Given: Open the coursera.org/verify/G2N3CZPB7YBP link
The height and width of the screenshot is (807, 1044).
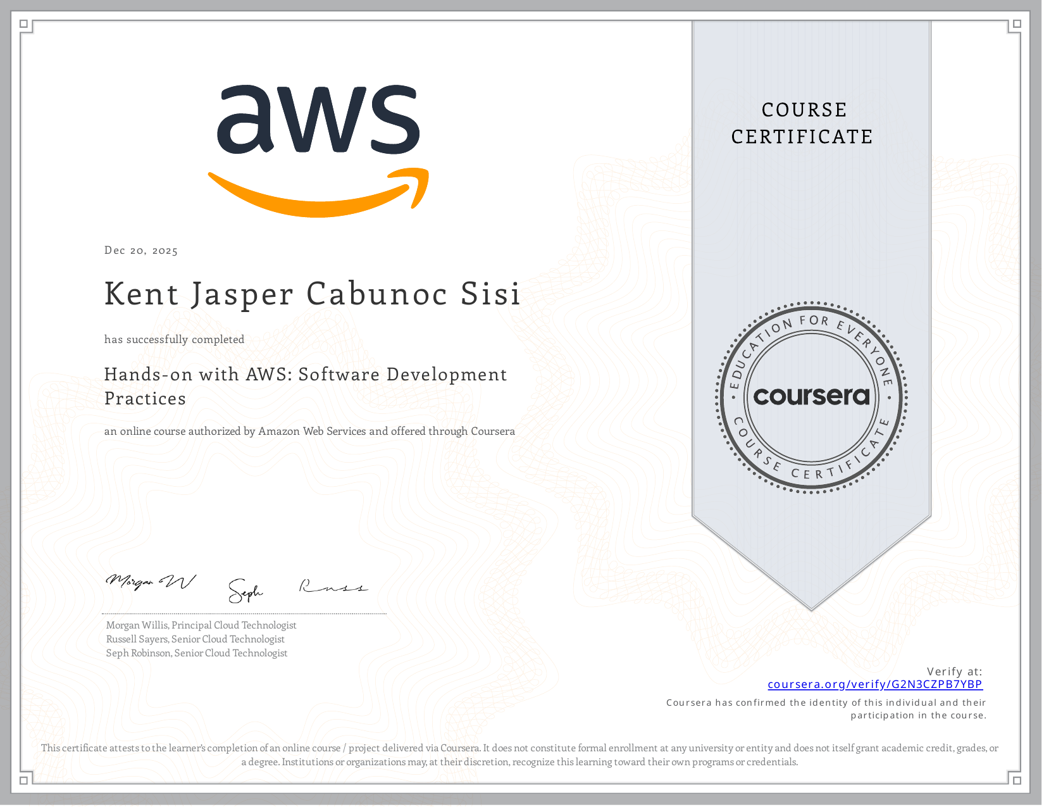Looking at the screenshot, I should pyautogui.click(x=875, y=684).
